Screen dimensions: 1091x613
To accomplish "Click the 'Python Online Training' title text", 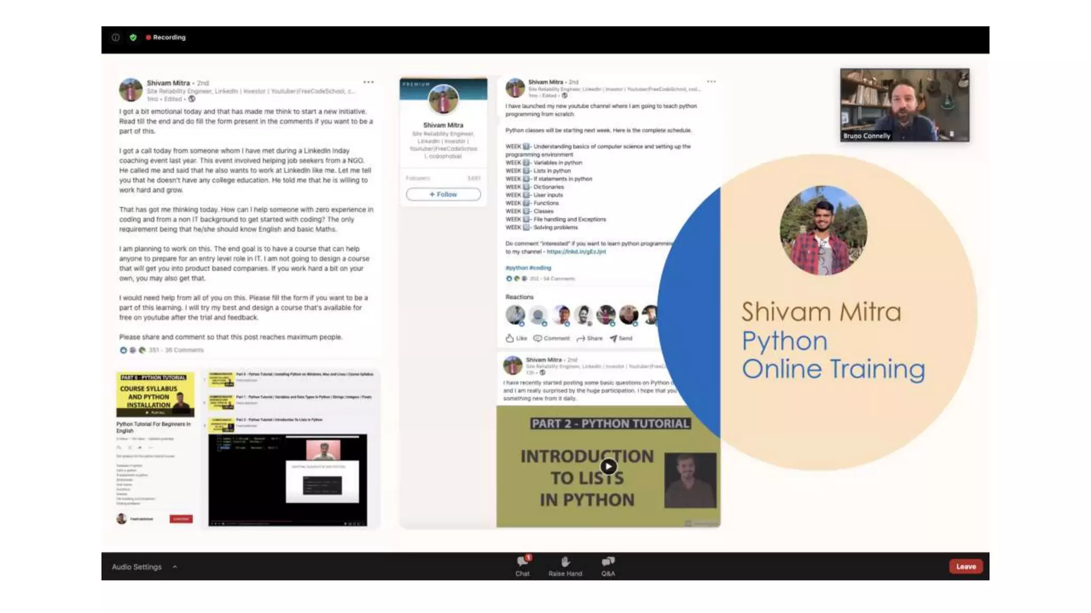I will (833, 355).
